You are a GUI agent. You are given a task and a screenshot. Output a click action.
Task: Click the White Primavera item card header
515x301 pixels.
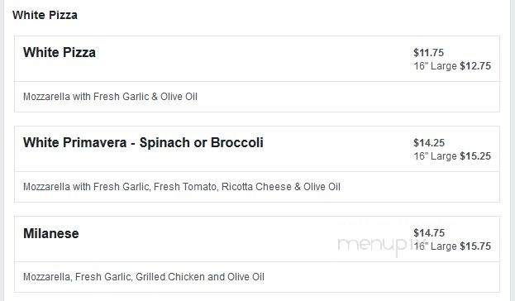(257, 149)
